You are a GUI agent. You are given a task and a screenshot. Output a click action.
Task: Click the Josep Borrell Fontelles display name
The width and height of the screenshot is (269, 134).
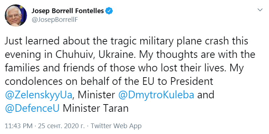68,11
